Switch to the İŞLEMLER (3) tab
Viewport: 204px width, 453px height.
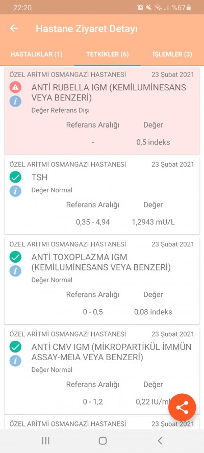[x=172, y=54]
